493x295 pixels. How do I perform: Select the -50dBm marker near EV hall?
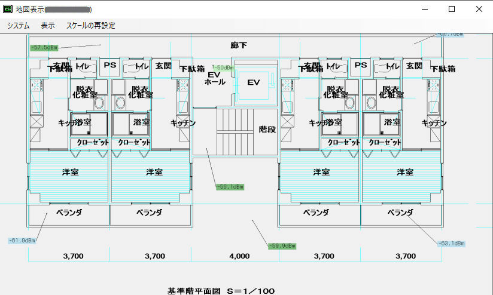(223, 67)
